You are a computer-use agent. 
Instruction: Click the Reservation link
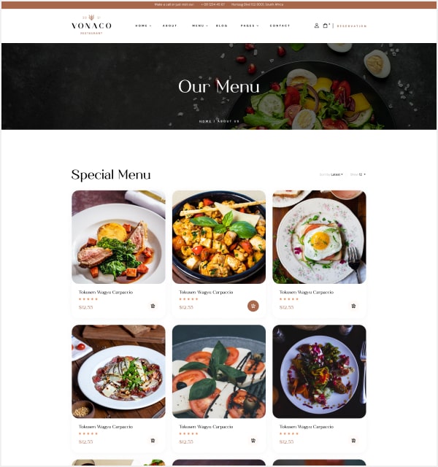(352, 26)
